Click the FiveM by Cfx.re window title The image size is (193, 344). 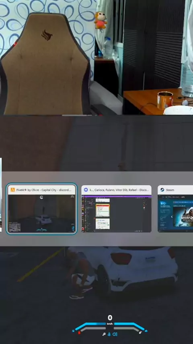click(x=44, y=190)
